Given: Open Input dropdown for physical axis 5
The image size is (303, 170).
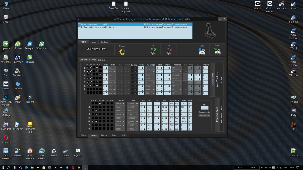Looking at the screenshot, I should [x=132, y=118].
